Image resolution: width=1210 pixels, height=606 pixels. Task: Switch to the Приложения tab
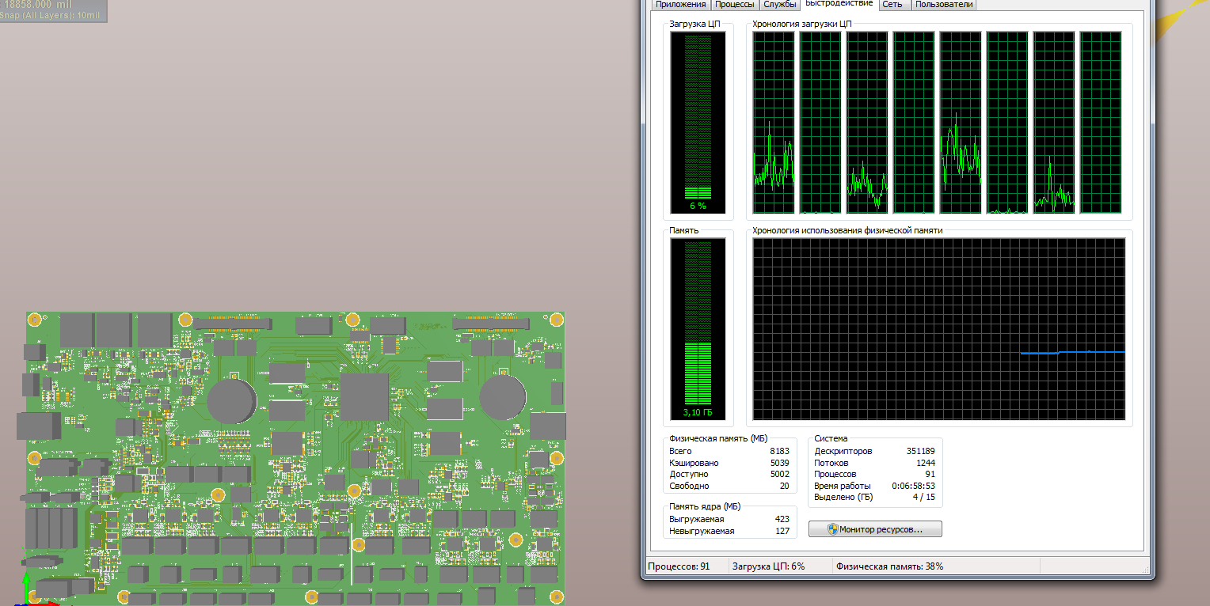tap(680, 5)
